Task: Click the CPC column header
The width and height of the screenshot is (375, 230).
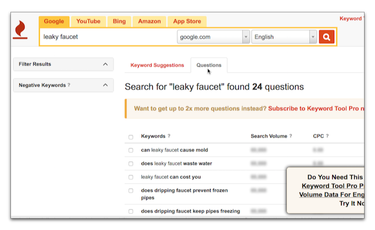Action: pos(318,136)
